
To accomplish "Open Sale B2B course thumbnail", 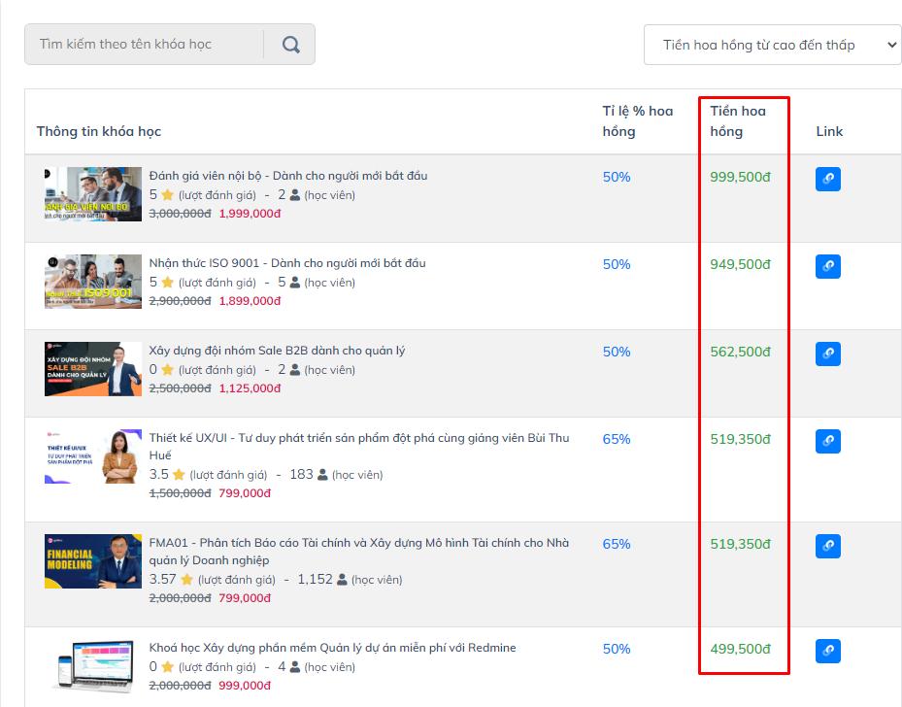I will tap(93, 369).
